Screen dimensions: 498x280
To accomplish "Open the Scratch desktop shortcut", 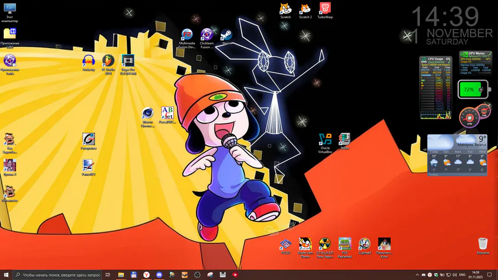I will pos(286,10).
